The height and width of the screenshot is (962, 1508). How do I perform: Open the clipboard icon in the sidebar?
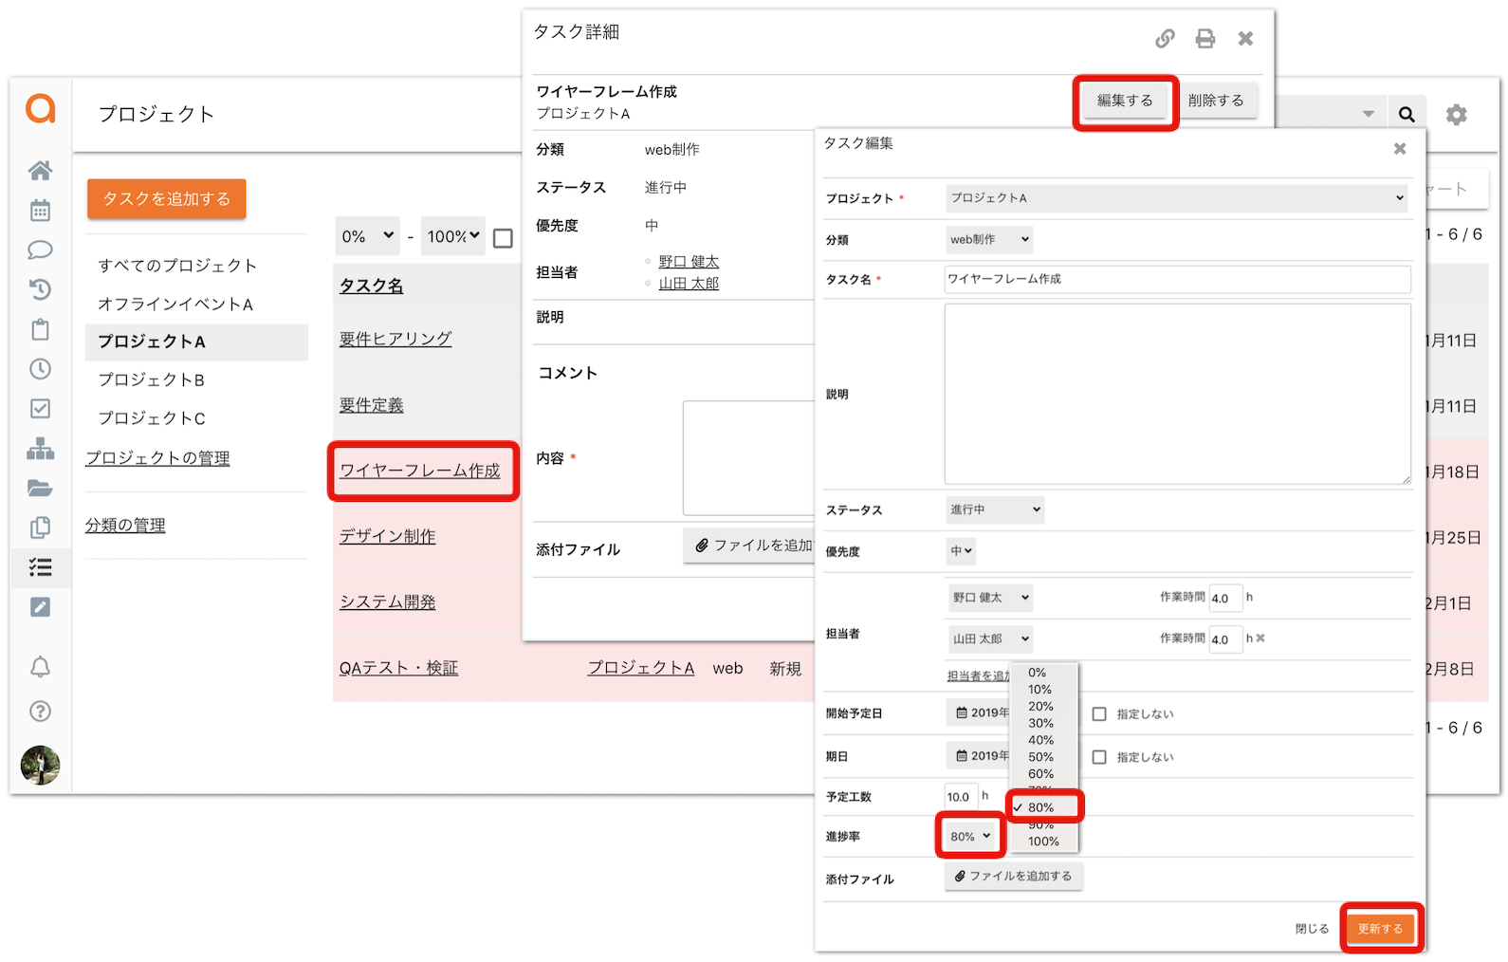[x=40, y=329]
